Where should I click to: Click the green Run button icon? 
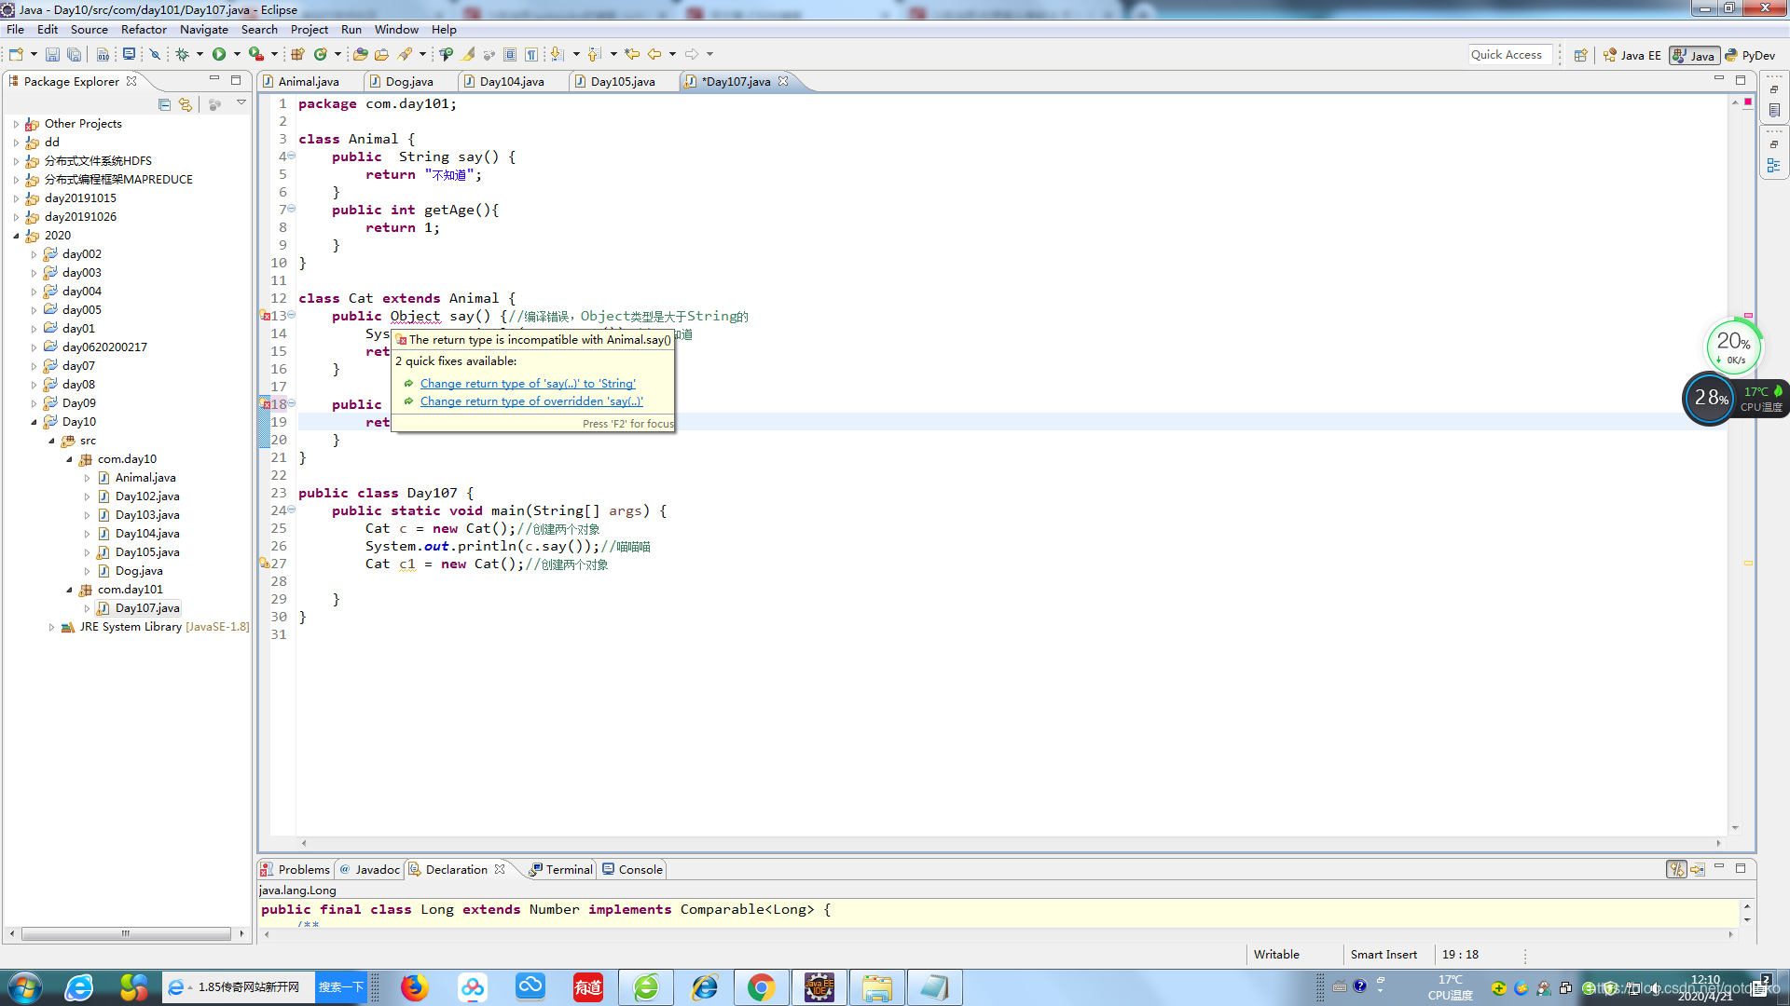219,54
